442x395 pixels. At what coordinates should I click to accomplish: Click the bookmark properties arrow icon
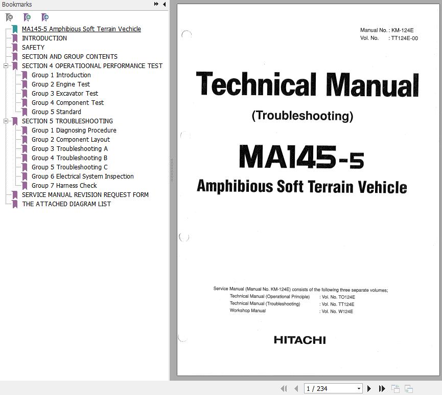pyautogui.click(x=45, y=17)
